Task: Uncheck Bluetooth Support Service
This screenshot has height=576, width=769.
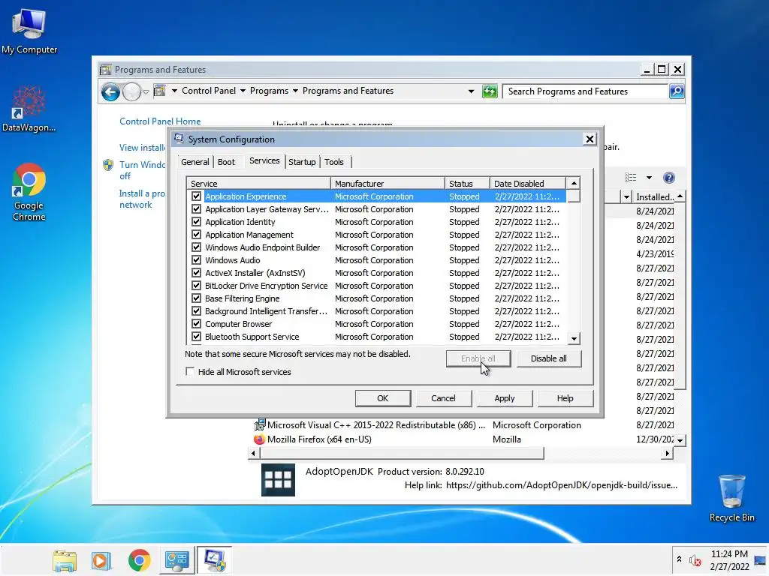Action: [197, 337]
